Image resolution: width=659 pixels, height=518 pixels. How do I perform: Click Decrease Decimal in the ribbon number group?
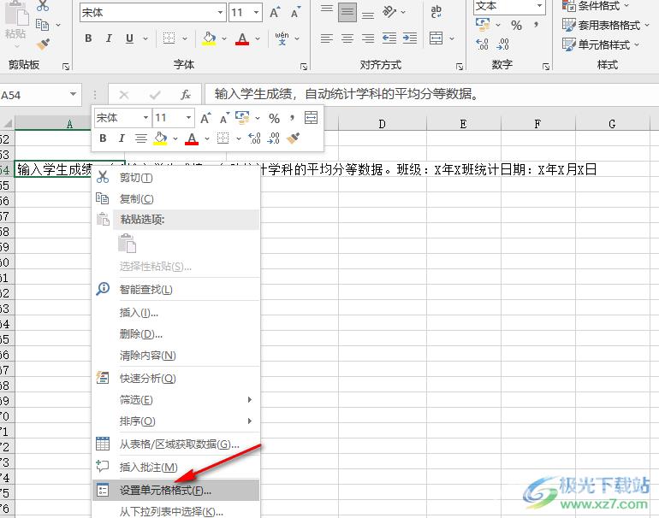[x=502, y=44]
